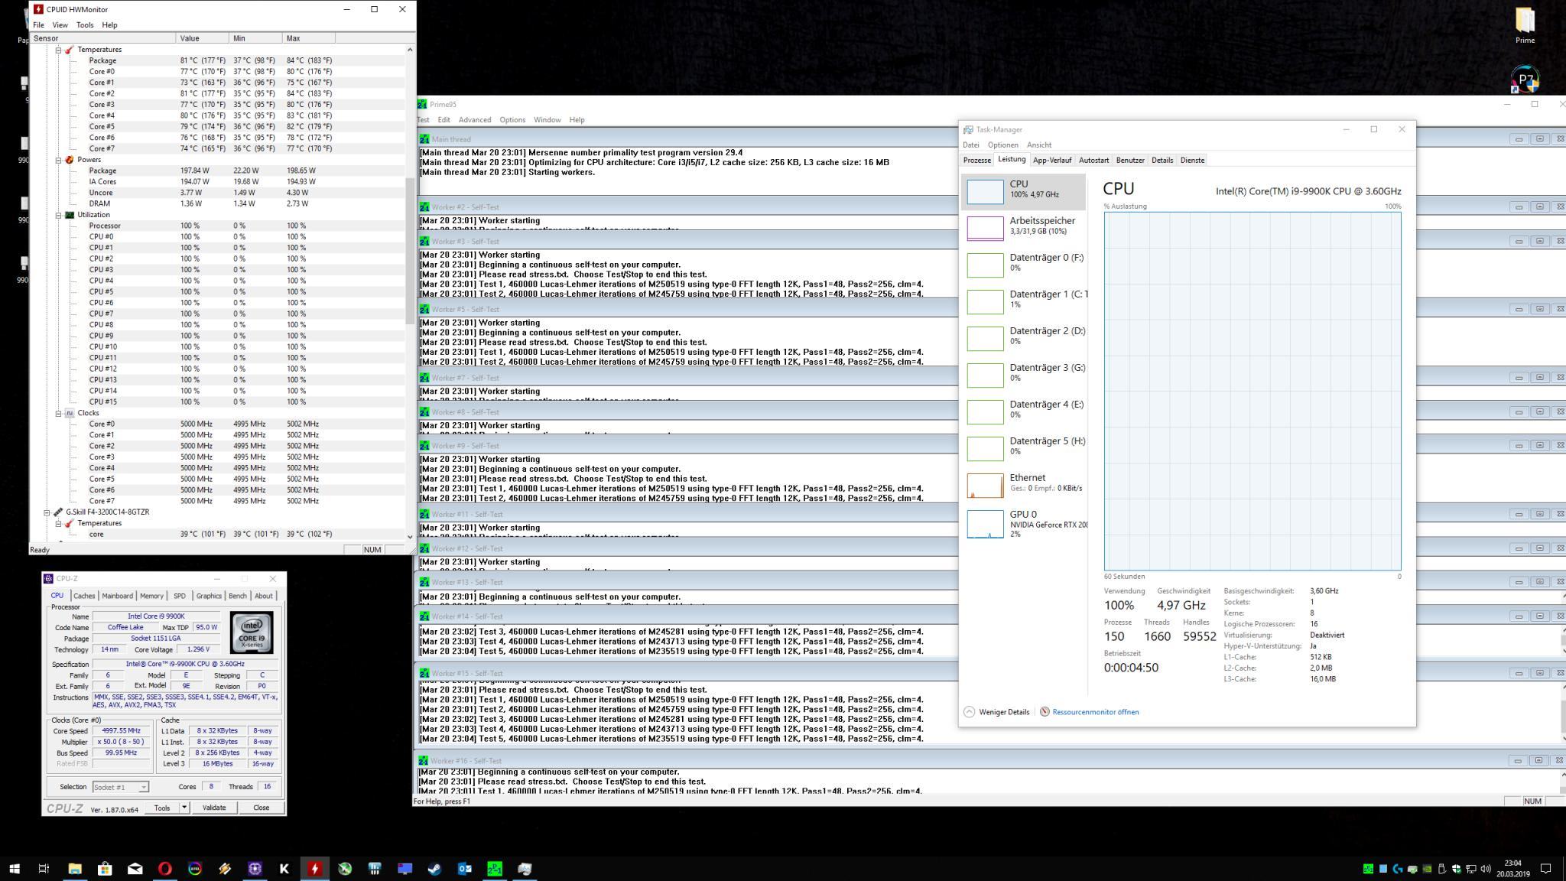Viewport: 1566px width, 881px height.
Task: Open the volume tray icon
Action: 1486,869
